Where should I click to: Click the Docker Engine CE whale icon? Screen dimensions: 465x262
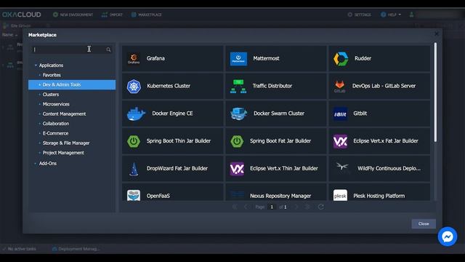[x=136, y=114]
